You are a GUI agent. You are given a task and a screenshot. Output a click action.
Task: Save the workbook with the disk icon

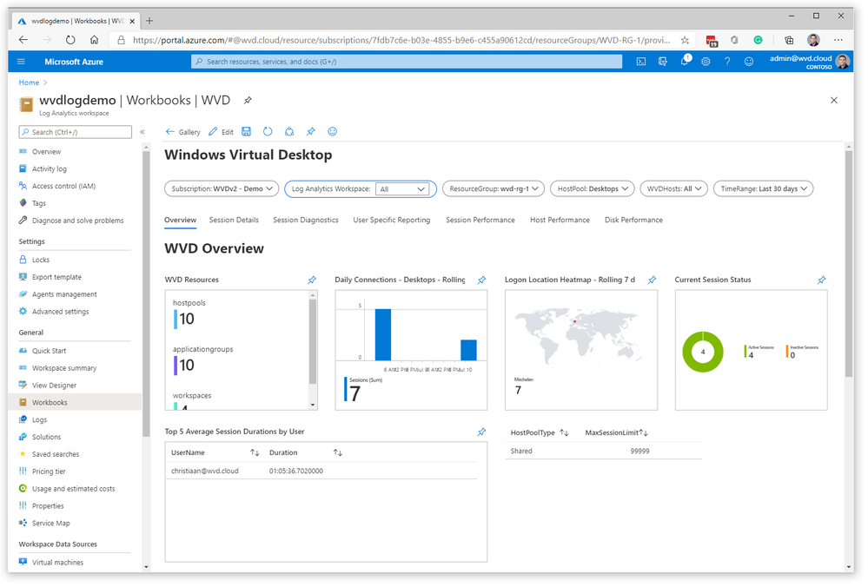(247, 132)
